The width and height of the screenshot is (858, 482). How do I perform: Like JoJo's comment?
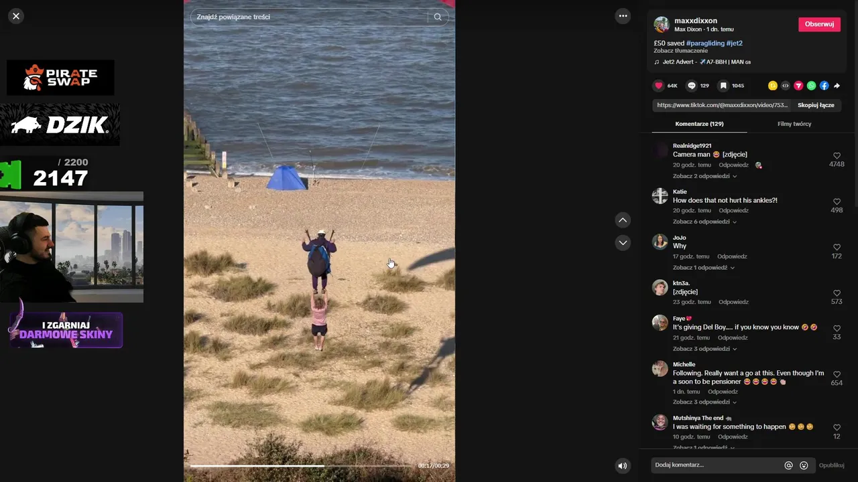837,247
